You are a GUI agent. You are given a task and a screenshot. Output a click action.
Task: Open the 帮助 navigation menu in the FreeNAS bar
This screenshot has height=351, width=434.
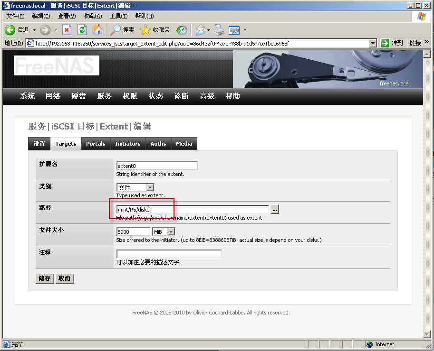232,96
